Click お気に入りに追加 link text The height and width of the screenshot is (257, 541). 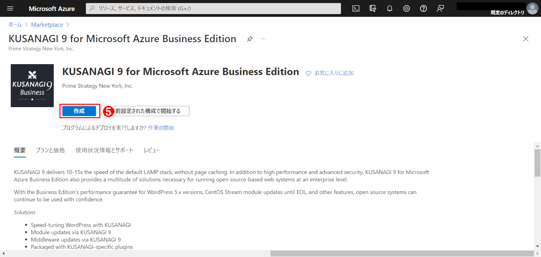click(x=334, y=73)
